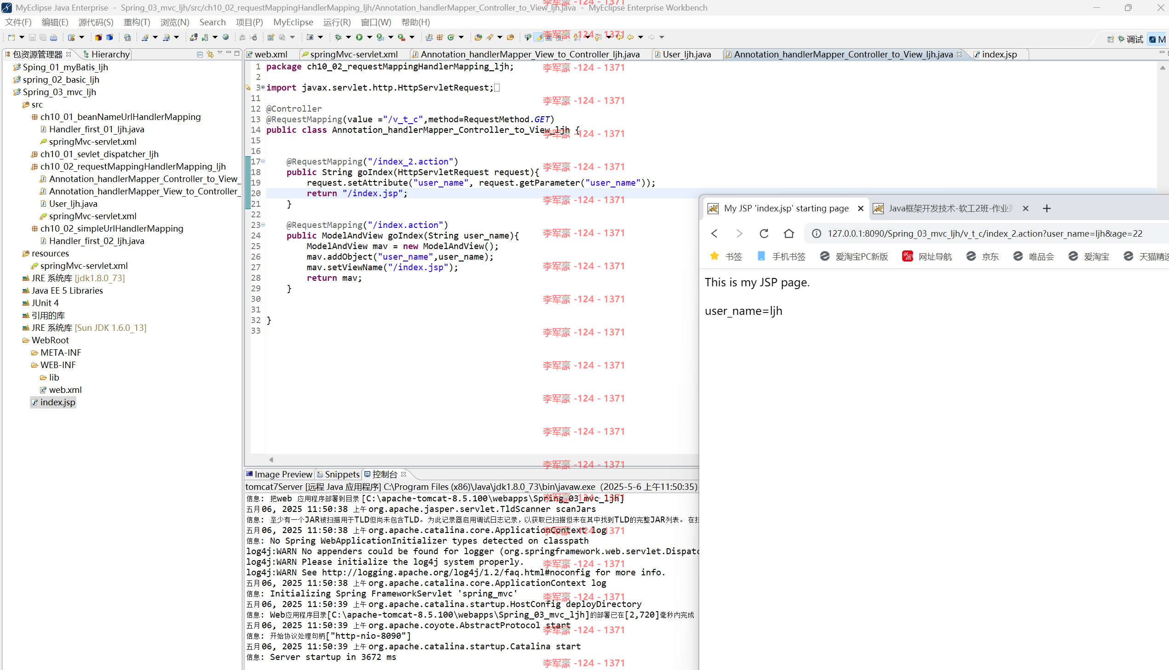Open the package explorer View Menu triangle
This screenshot has width=1169, height=670.
(x=220, y=53)
